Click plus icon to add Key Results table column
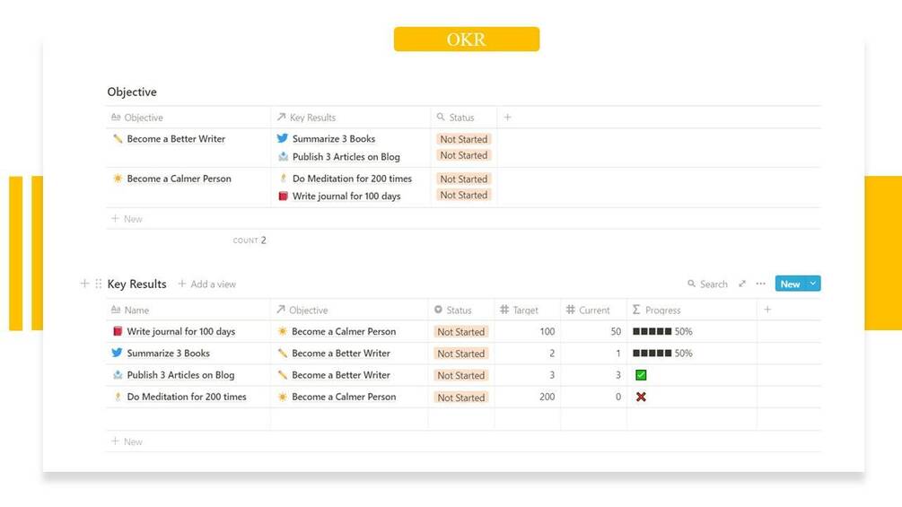902x507 pixels. click(x=767, y=310)
